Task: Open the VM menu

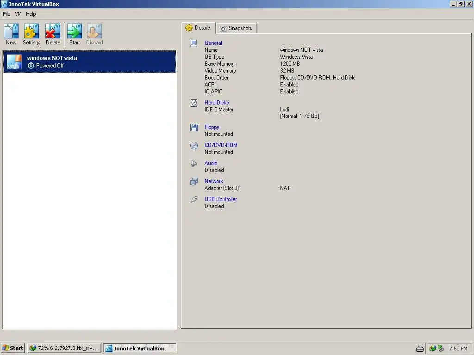Action: click(x=18, y=14)
